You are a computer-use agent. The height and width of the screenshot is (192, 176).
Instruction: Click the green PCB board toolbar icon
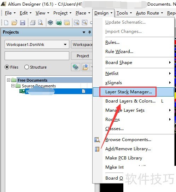point(59,23)
